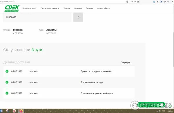
Task: Click the 'В пути' delivery status
Action: coord(37,50)
